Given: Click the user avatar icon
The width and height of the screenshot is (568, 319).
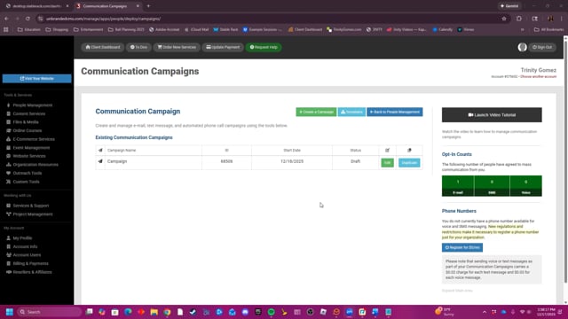Looking at the screenshot, I should [x=522, y=47].
